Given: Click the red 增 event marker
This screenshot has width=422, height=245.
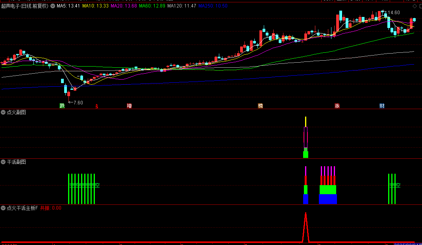Looking at the screenshot, I should [x=129, y=106].
